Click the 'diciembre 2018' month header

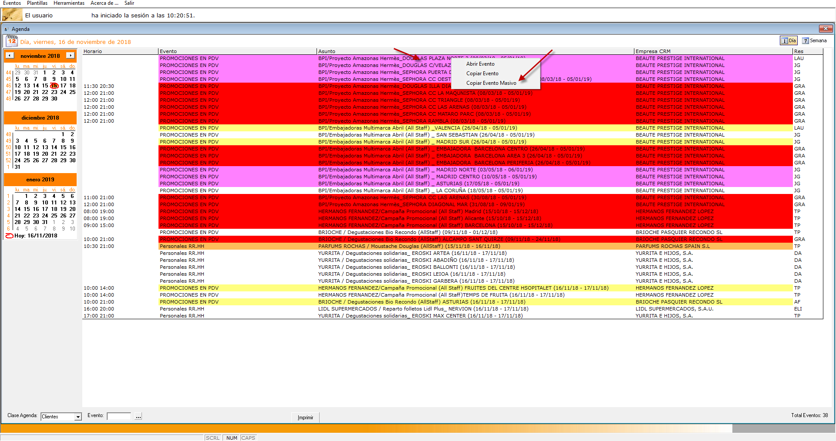[40, 118]
